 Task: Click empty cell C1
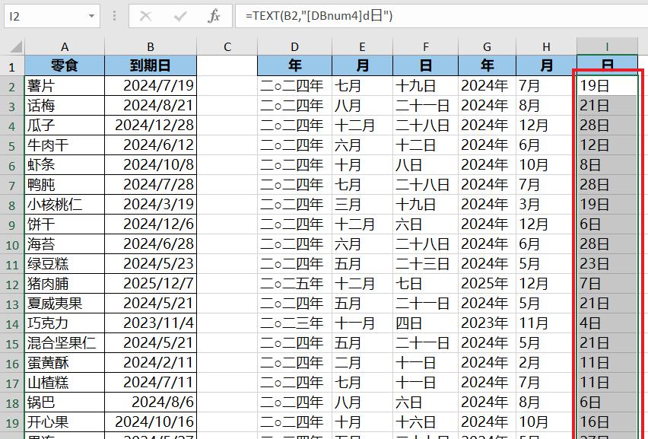(227, 65)
